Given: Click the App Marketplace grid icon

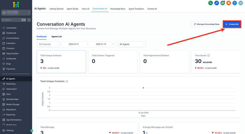Looking at the screenshot, I should (4, 120).
